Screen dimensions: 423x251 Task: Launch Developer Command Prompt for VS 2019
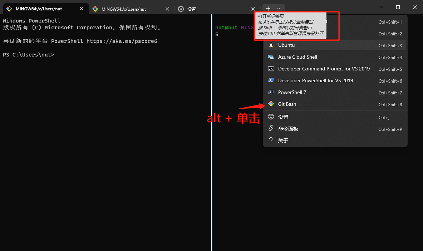pos(335,69)
